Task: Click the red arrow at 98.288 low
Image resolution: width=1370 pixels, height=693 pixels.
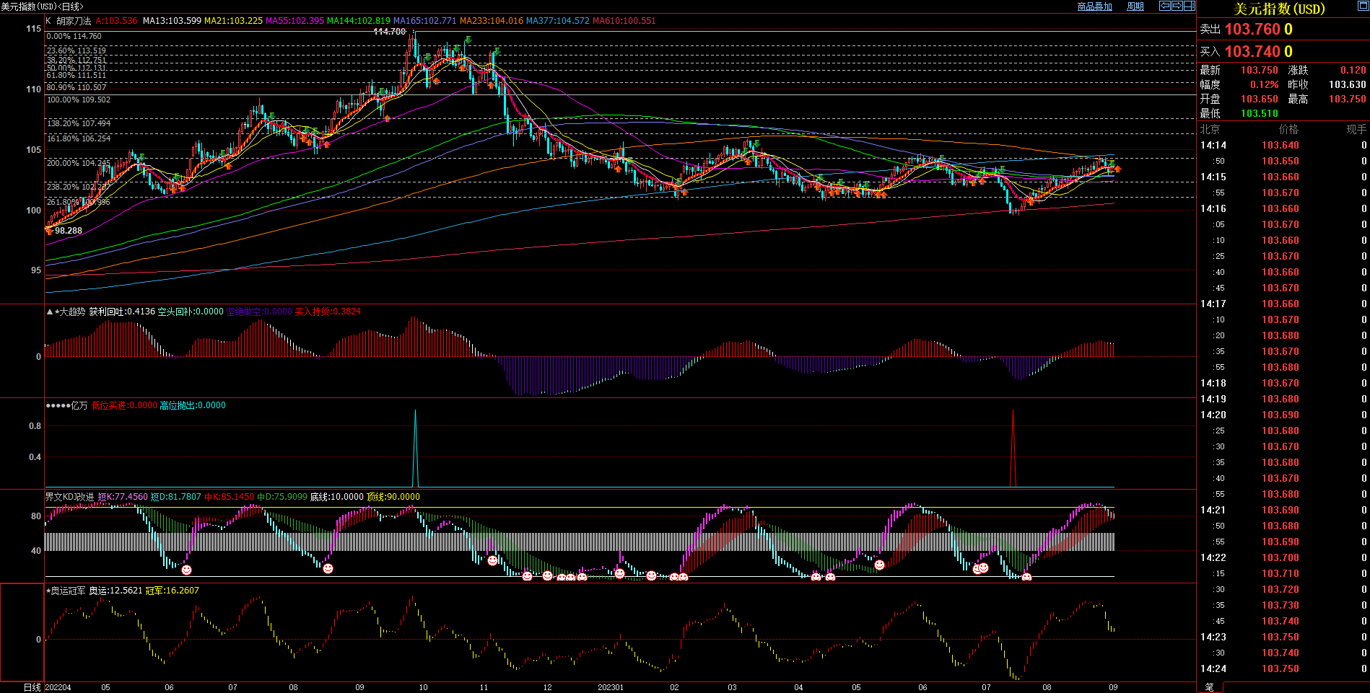Action: click(x=49, y=231)
